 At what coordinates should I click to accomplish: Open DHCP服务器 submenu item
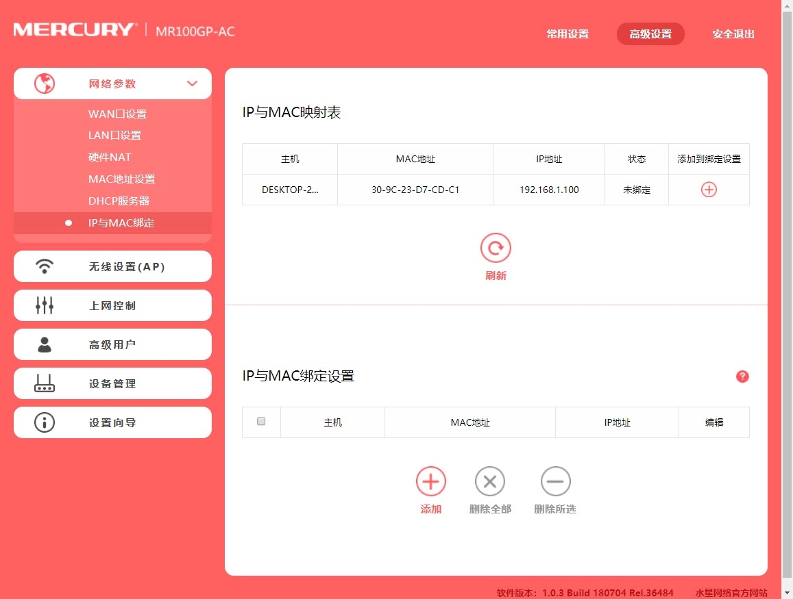(x=119, y=201)
